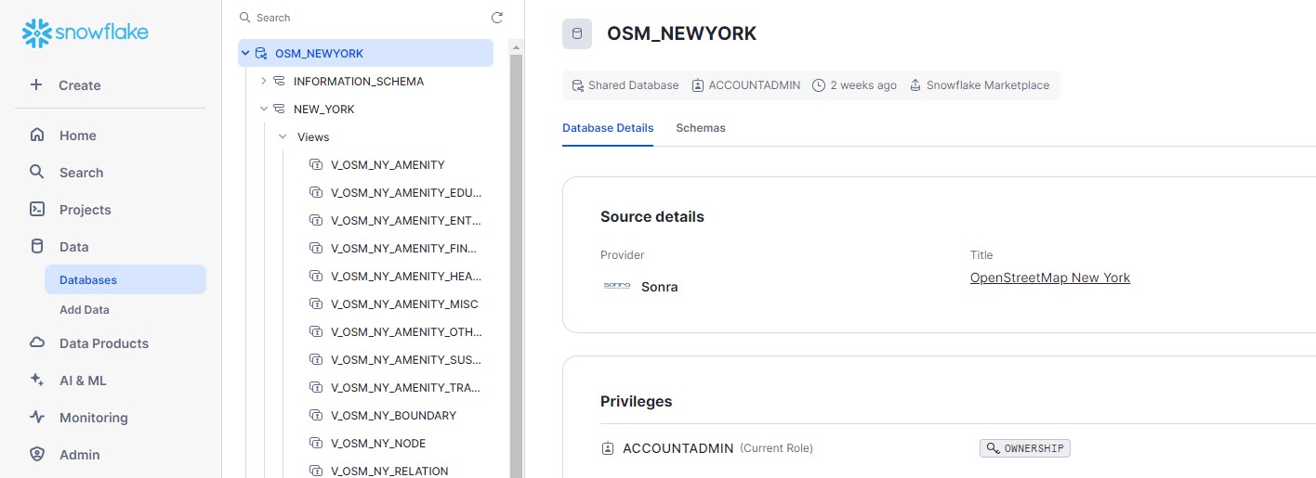
Task: Click the Admin shield icon
Action: click(x=37, y=454)
